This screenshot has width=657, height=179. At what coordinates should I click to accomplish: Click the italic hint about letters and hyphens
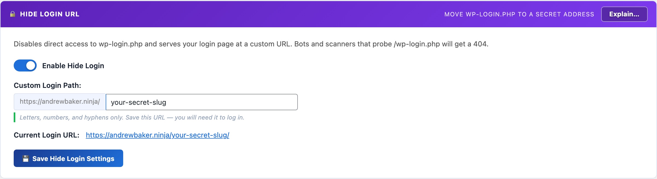131,118
